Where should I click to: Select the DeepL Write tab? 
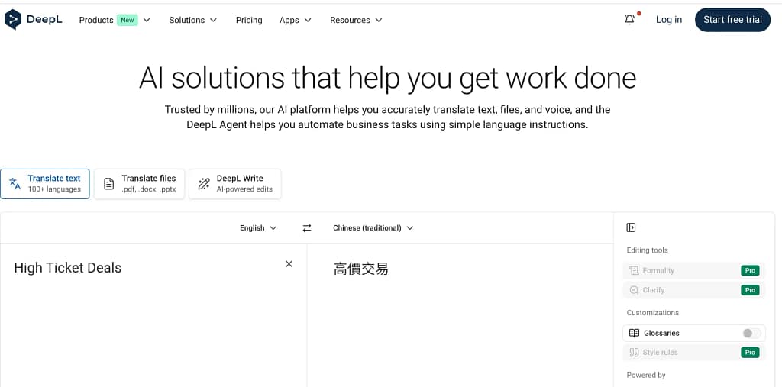pos(235,184)
